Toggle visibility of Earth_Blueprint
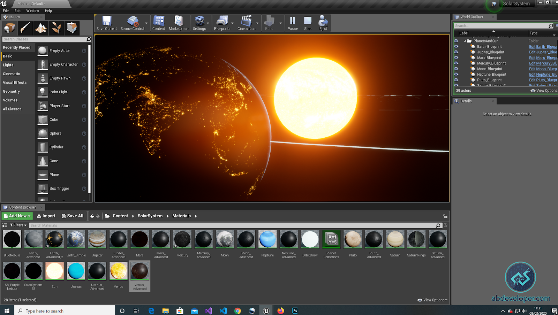This screenshot has height=315, width=558. click(x=456, y=46)
